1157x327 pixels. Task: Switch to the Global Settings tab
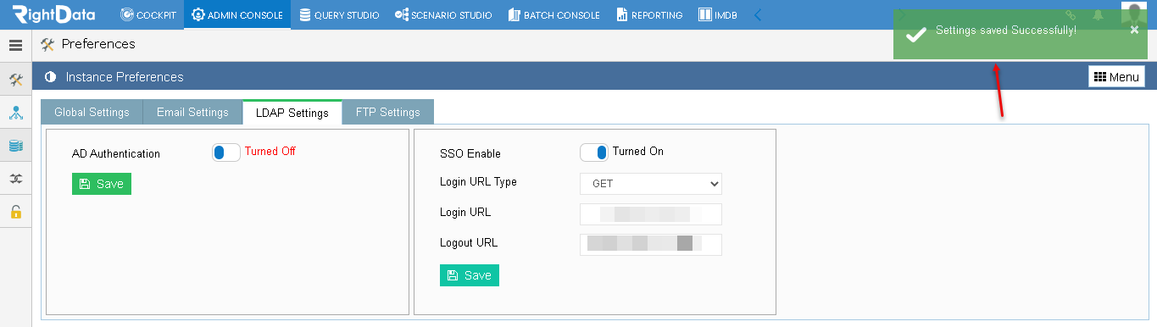[92, 112]
